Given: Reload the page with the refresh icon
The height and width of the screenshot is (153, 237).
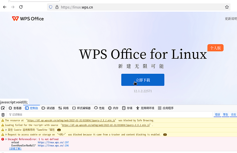Looking at the screenshot, I should click(21, 7).
